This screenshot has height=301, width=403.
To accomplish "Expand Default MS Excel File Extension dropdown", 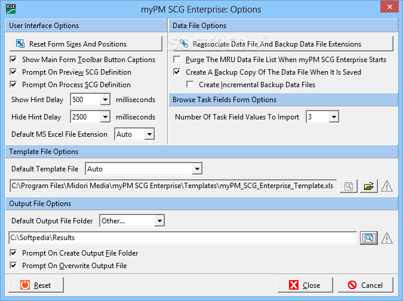I will (149, 134).
